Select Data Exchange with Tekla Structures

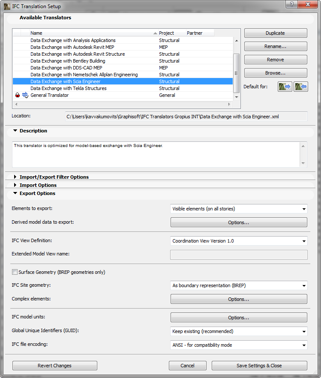click(123, 88)
